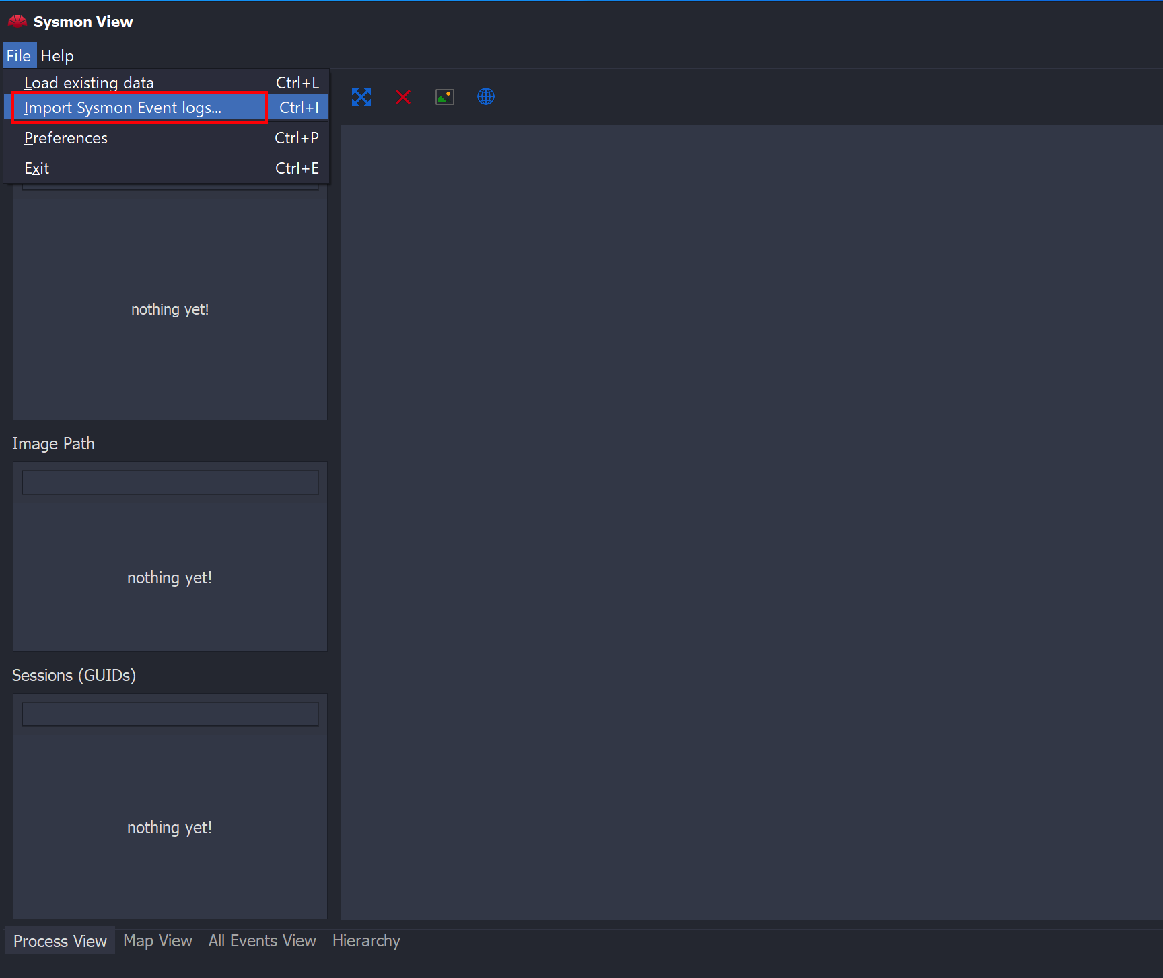
Task: Choose Load existing data menu entry
Action: (167, 82)
